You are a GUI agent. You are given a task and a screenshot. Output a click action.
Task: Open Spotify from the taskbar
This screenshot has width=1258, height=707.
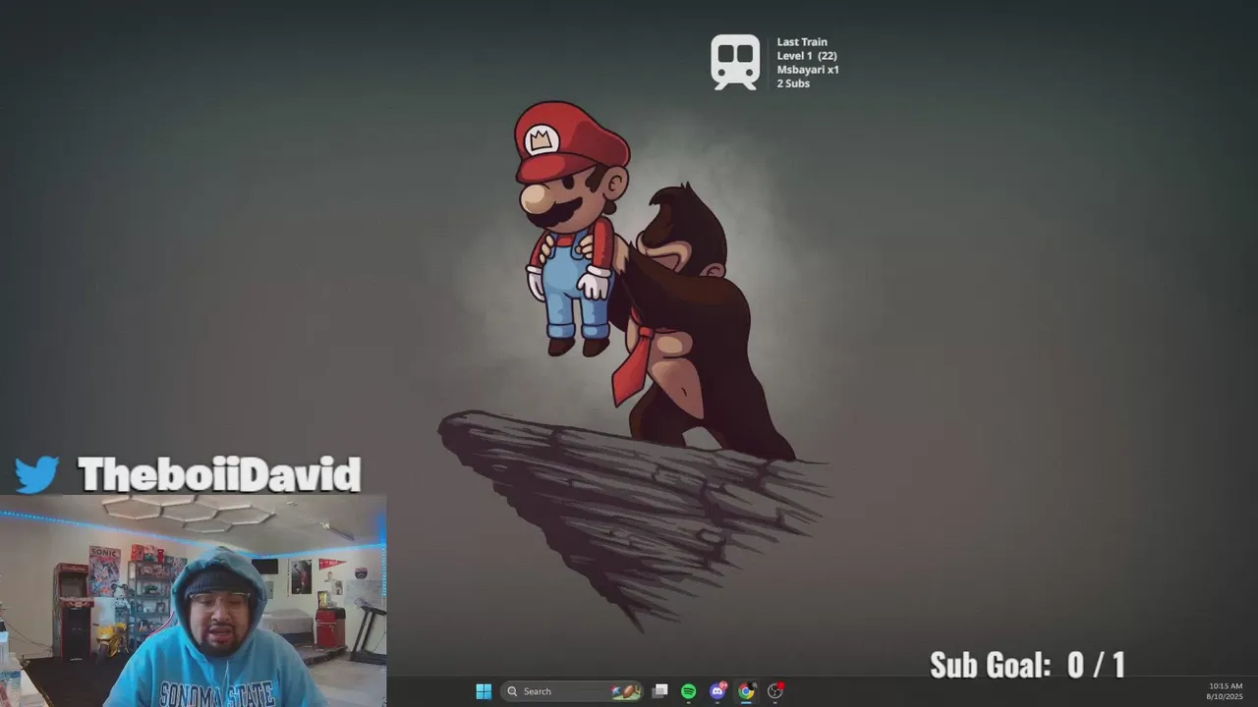[689, 691]
